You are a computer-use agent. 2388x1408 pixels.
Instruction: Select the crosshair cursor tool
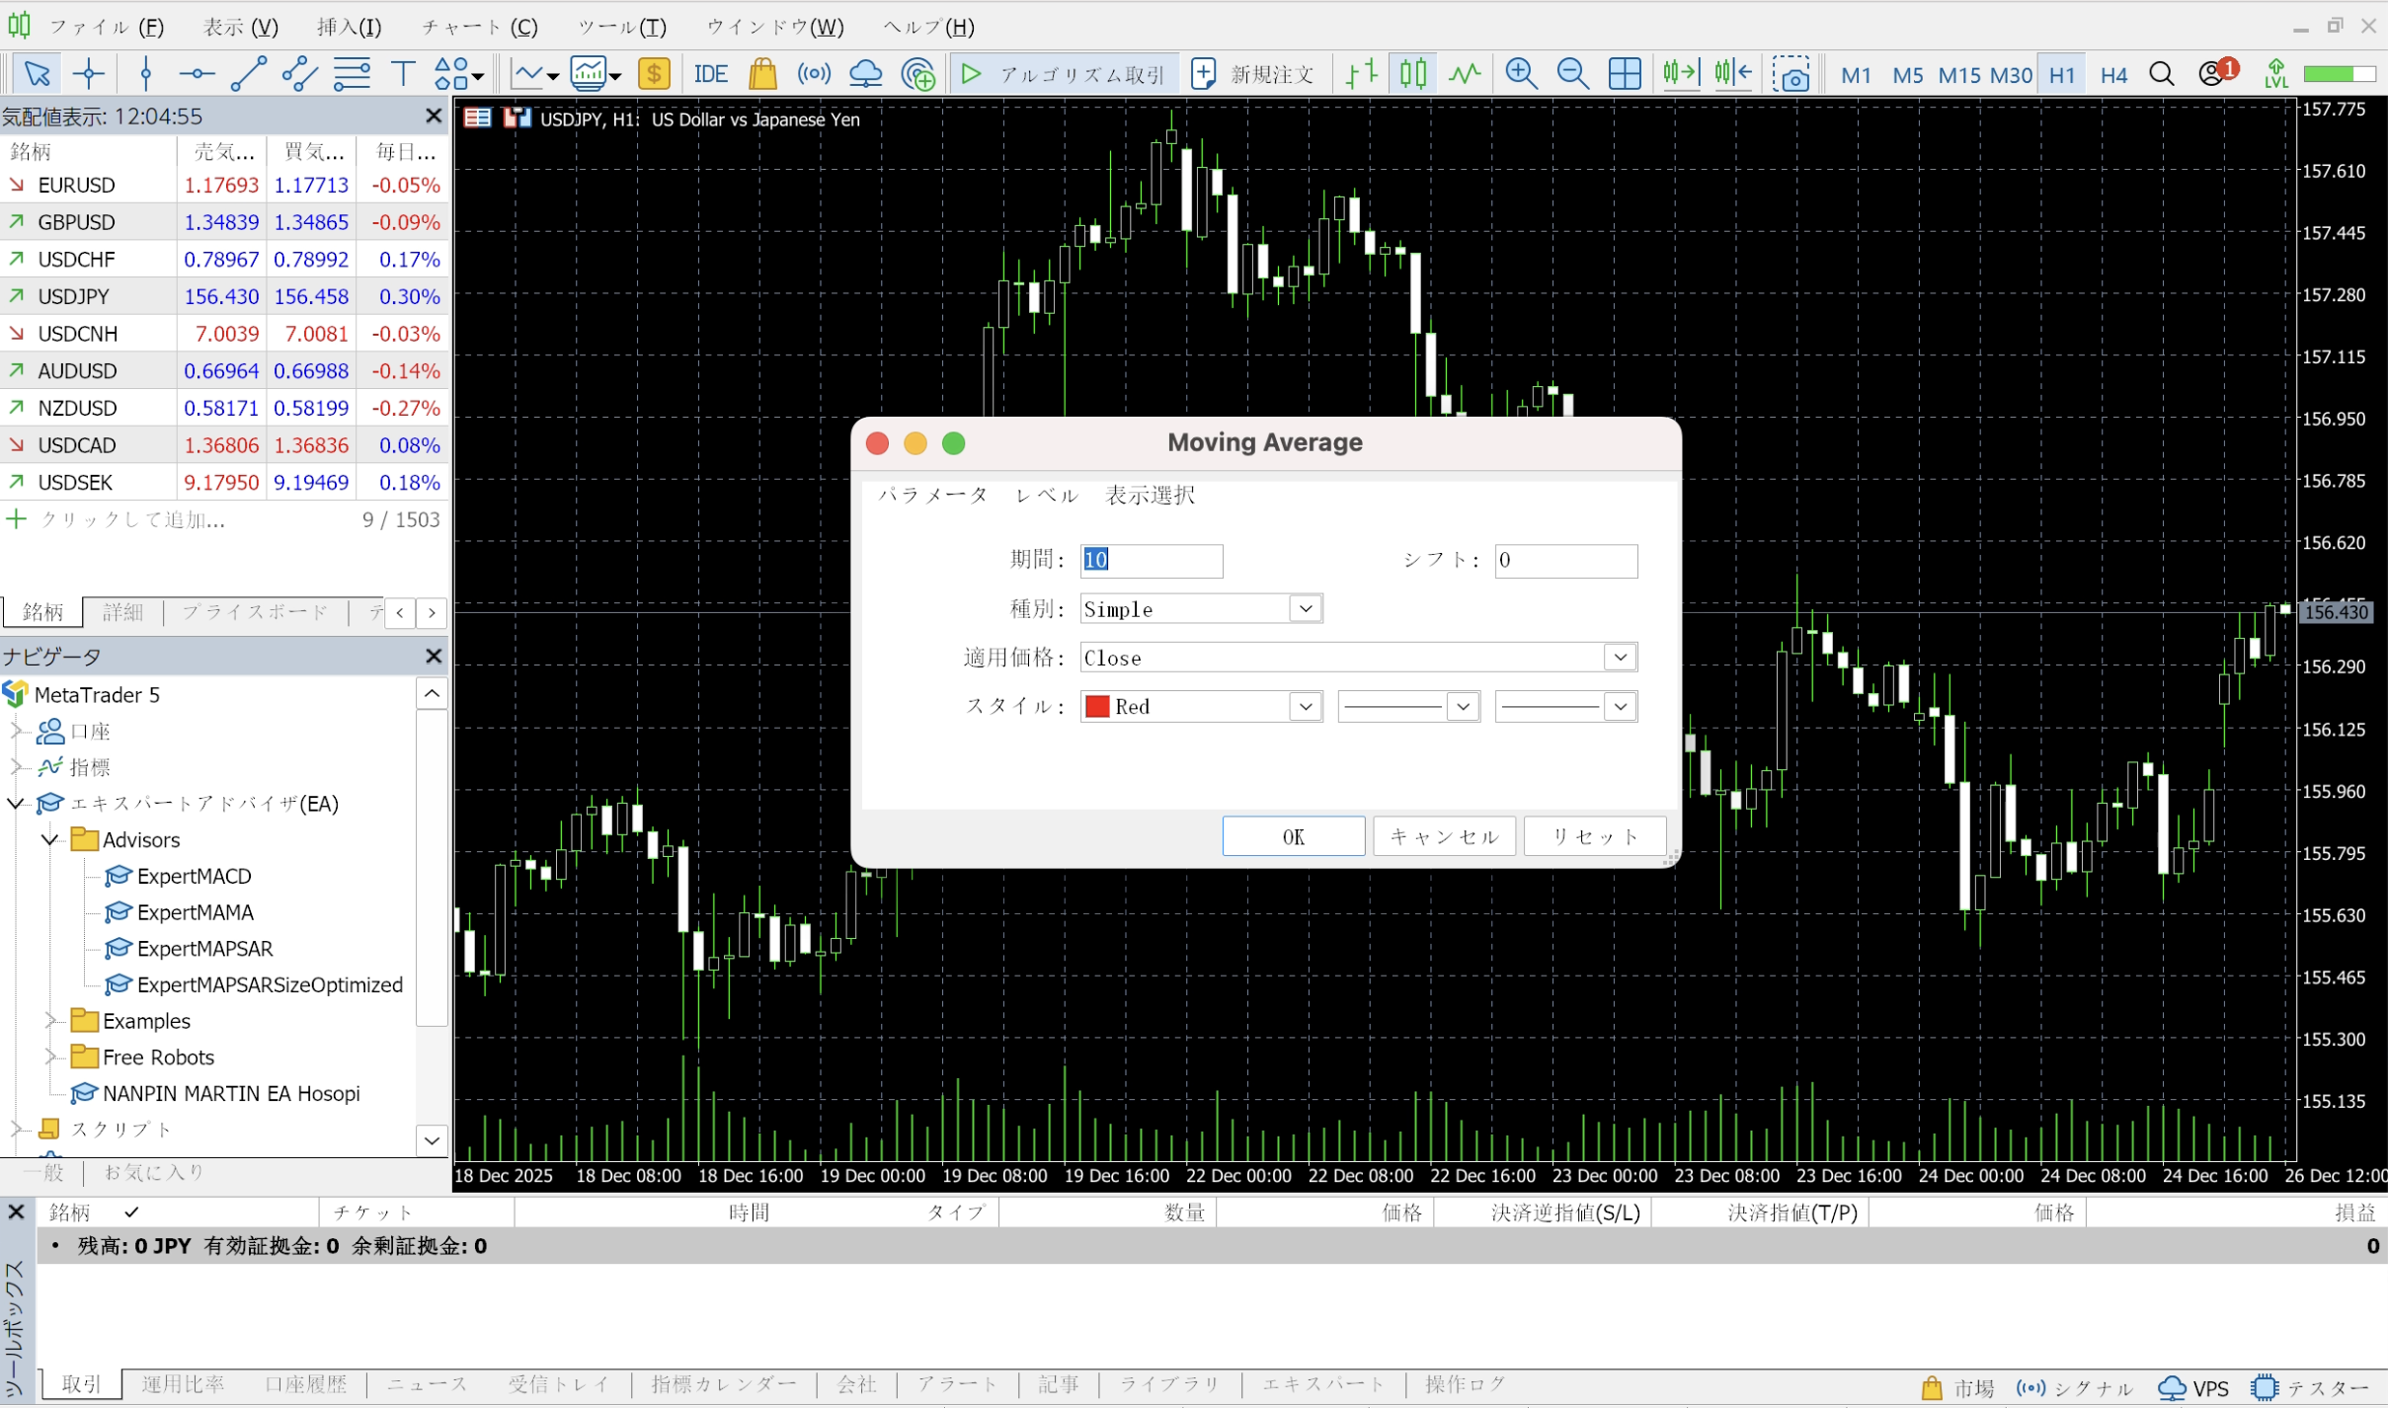click(89, 74)
